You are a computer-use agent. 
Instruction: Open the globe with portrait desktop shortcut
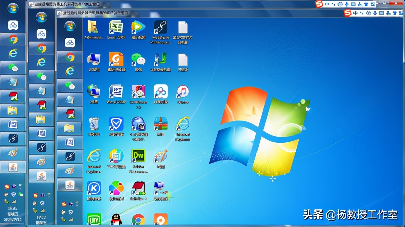click(x=138, y=129)
